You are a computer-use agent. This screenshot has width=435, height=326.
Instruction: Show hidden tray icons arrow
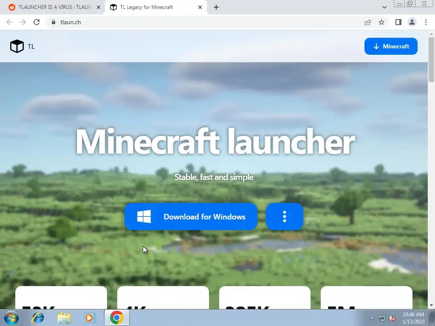tap(371, 318)
